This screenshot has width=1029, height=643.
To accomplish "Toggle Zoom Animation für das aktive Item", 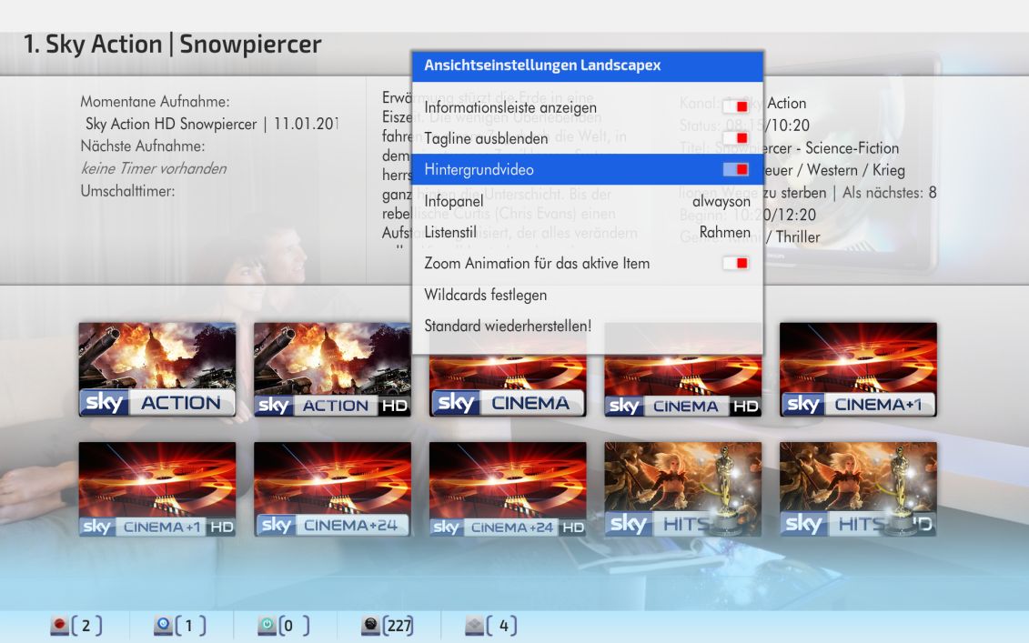I will tap(736, 263).
